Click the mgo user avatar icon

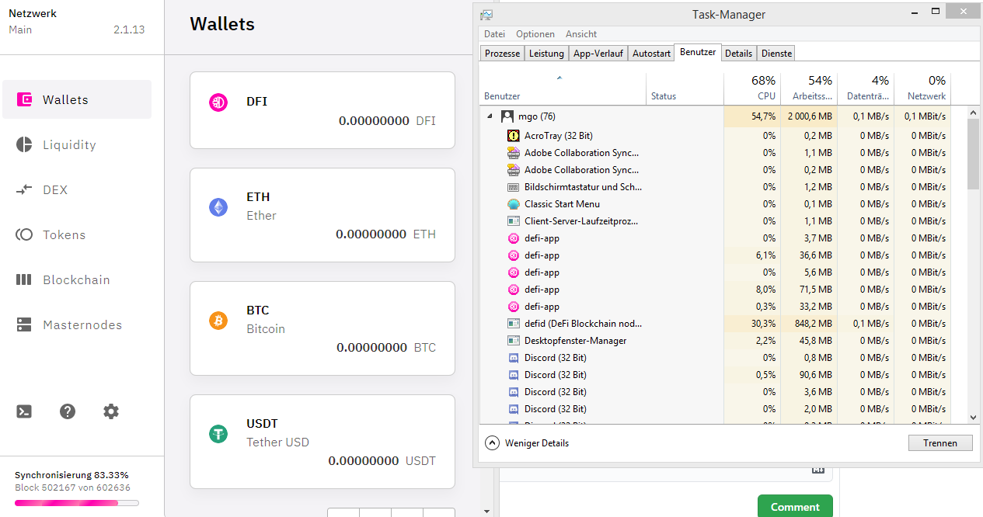click(x=507, y=116)
